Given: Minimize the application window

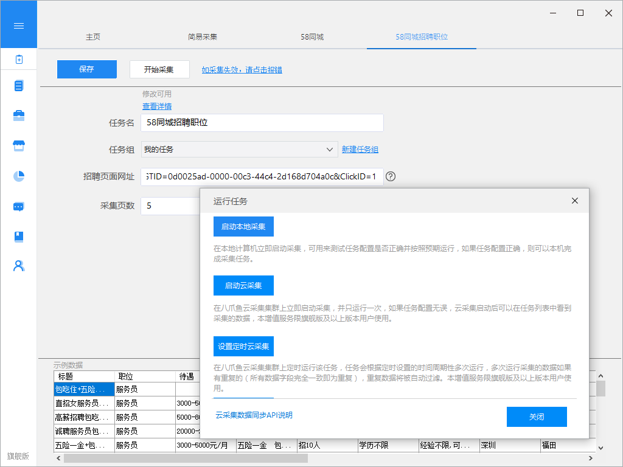Looking at the screenshot, I should coord(553,13).
